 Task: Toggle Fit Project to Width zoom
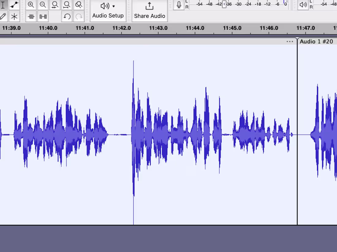pos(67,5)
